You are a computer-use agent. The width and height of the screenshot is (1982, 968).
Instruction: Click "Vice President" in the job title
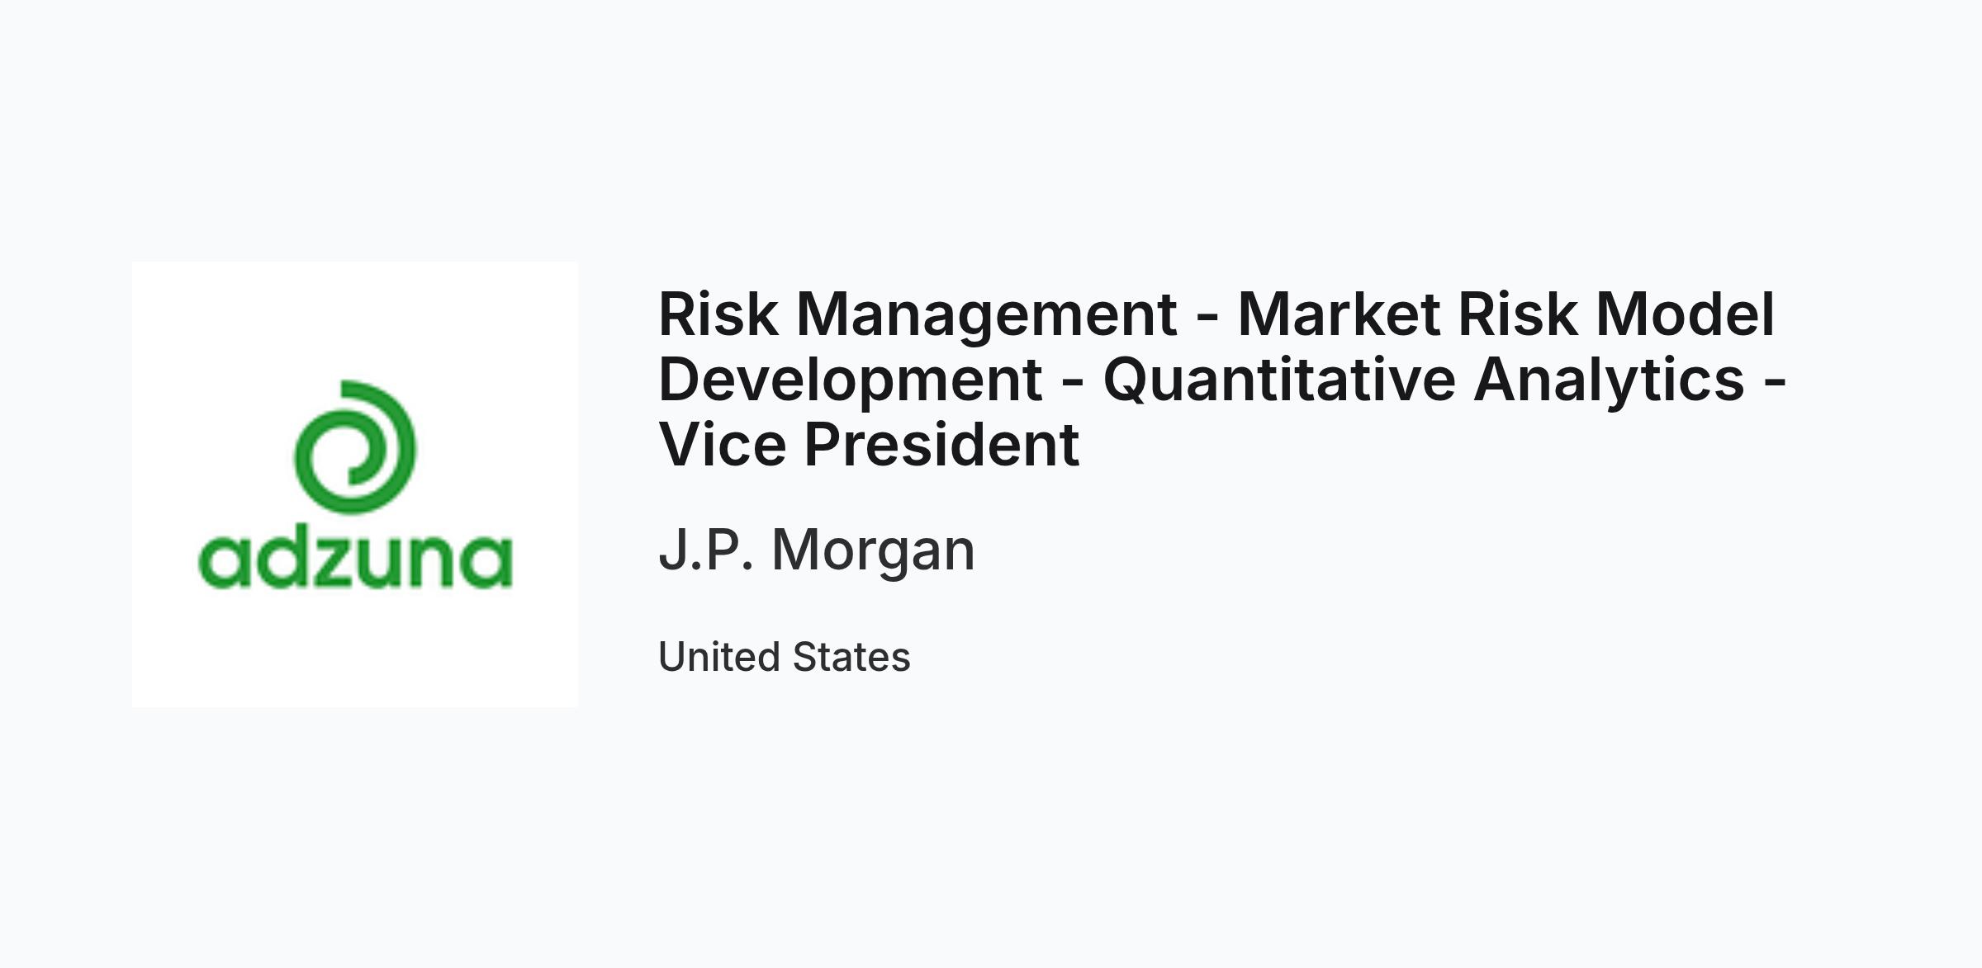click(869, 445)
